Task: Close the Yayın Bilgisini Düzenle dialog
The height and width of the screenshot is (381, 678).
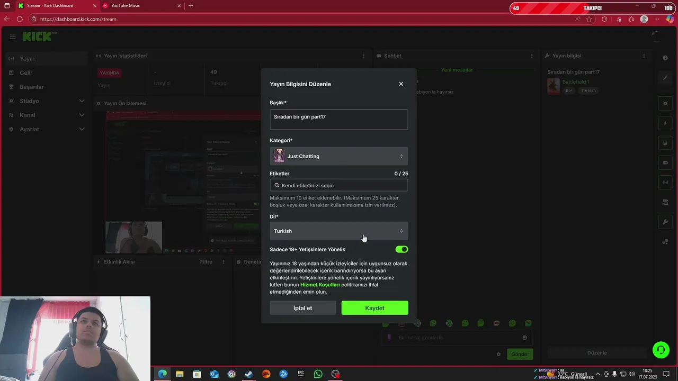Action: (401, 84)
